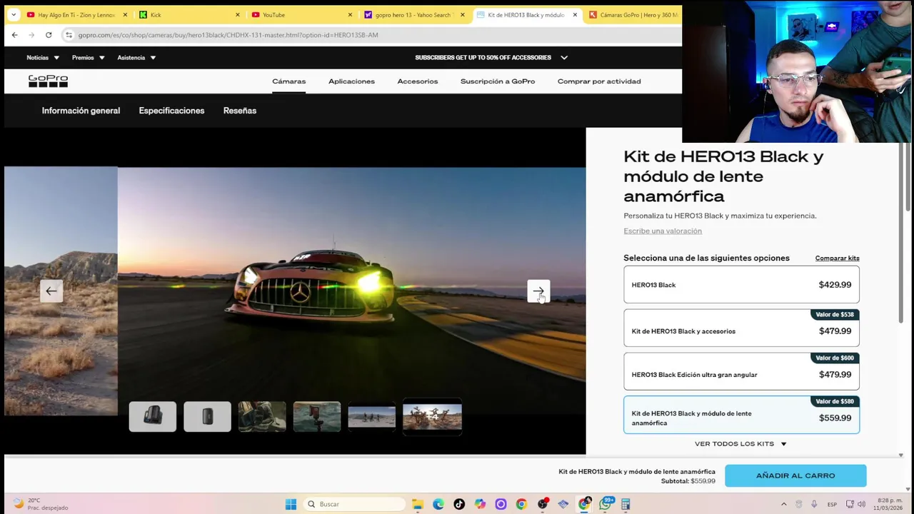Select first camera front thumbnail

point(153,417)
